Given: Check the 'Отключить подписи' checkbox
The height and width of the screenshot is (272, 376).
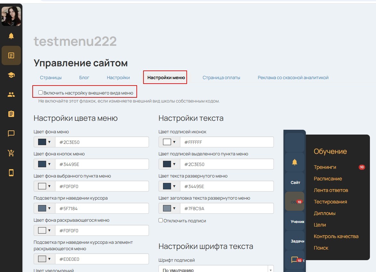Looking at the screenshot, I should pos(161,220).
